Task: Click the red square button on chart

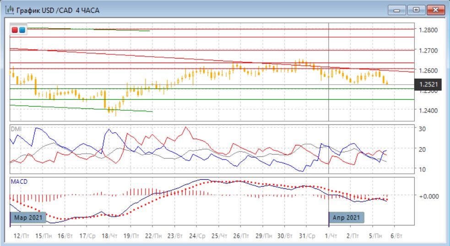Action: tap(15, 30)
